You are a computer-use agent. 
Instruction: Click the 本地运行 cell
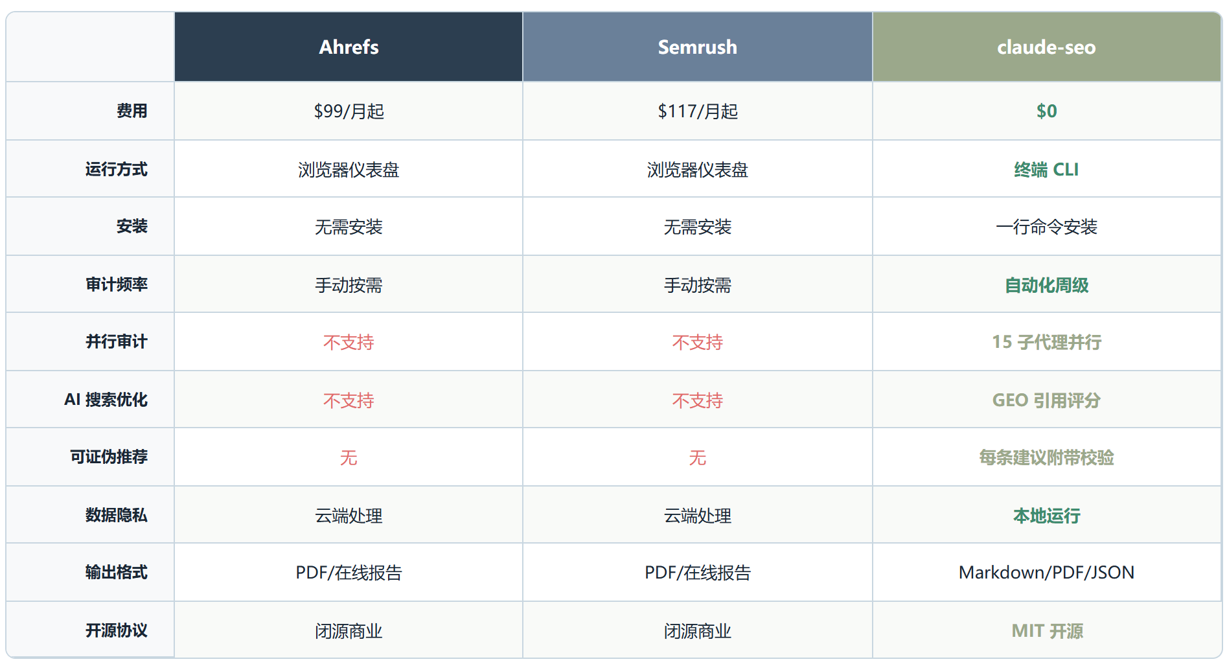click(1047, 515)
